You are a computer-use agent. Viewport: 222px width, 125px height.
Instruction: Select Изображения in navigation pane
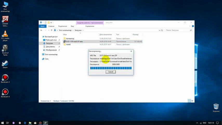[51, 50]
